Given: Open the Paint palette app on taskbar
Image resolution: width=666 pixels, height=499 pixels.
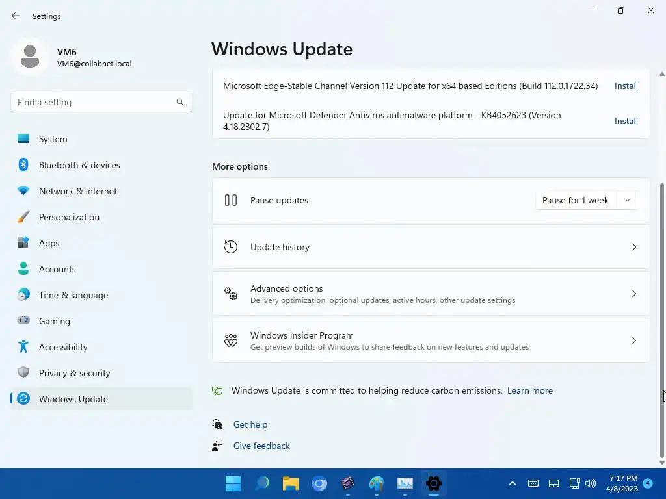Looking at the screenshot, I should point(377,483).
